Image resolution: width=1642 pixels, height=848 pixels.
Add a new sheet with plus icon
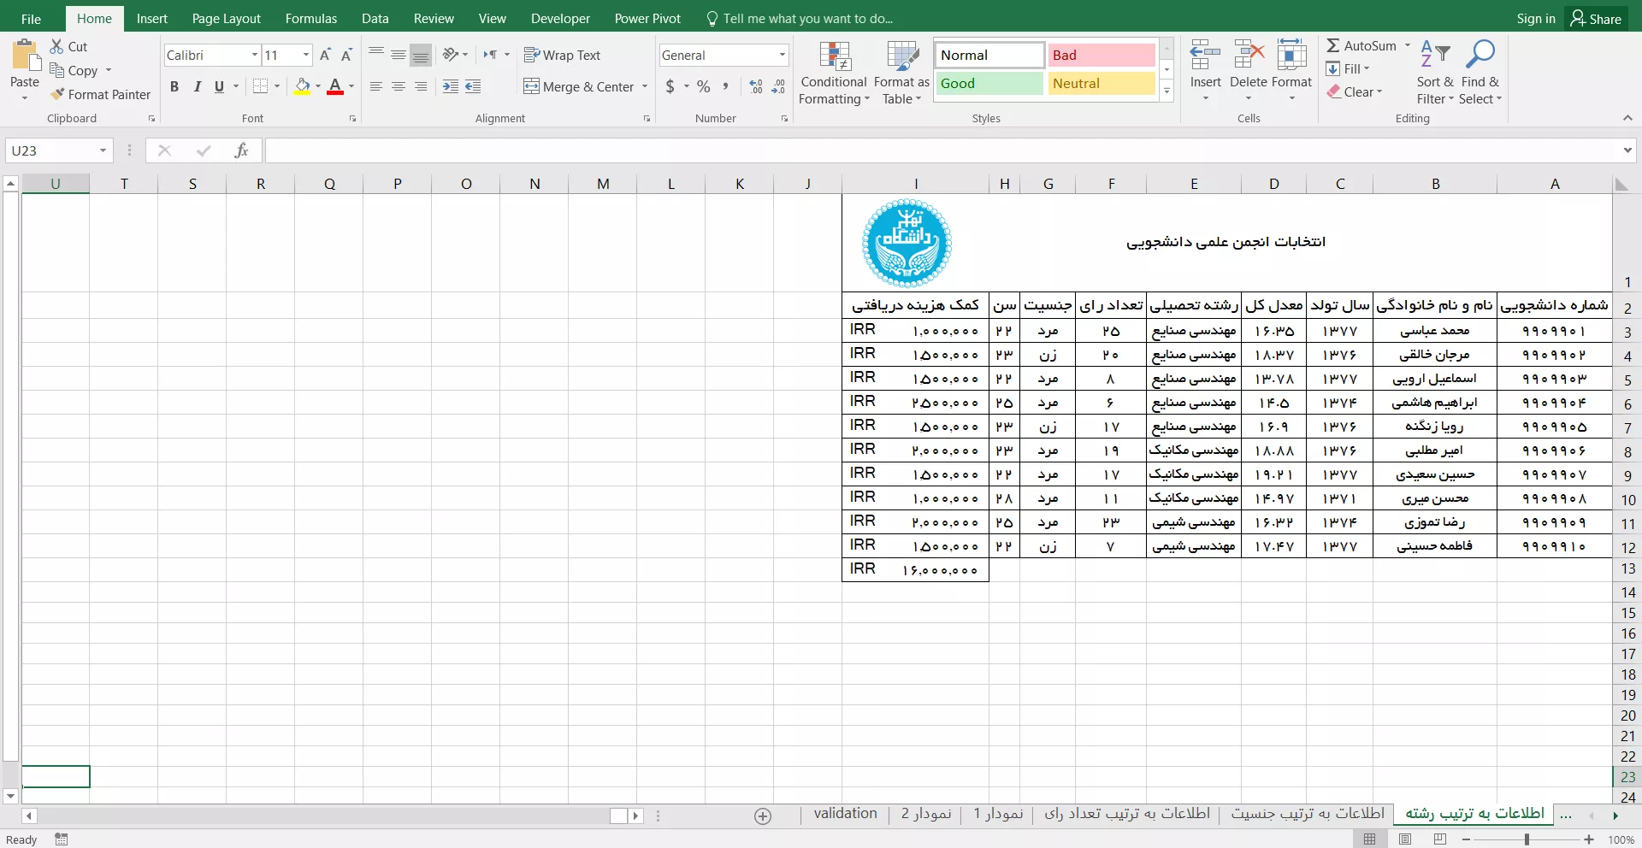tap(763, 816)
